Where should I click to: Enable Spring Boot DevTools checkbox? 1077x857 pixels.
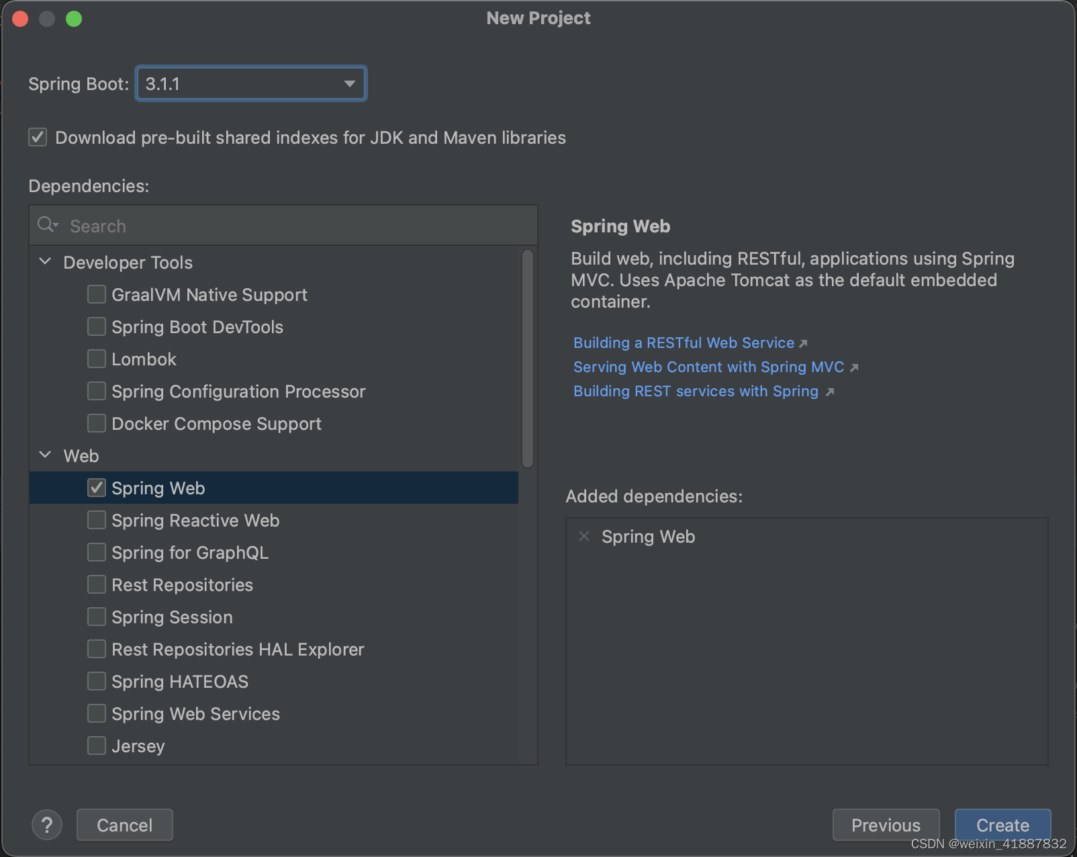[x=97, y=326]
